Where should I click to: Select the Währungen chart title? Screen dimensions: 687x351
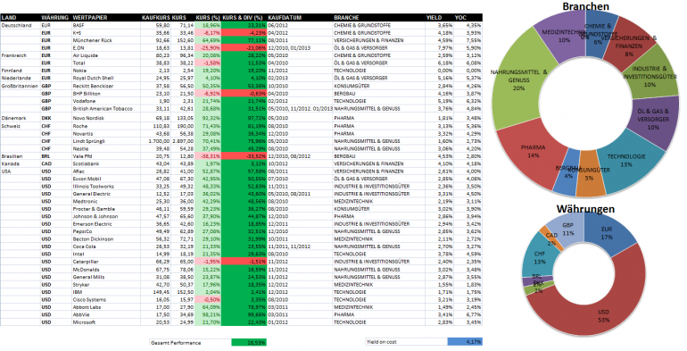pos(585,208)
